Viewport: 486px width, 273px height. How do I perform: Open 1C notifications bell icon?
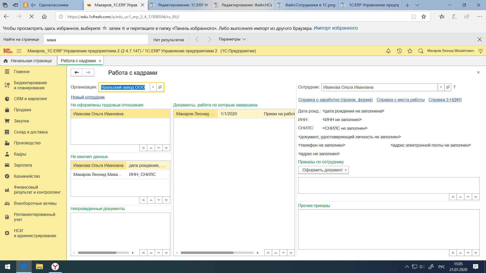[388, 51]
